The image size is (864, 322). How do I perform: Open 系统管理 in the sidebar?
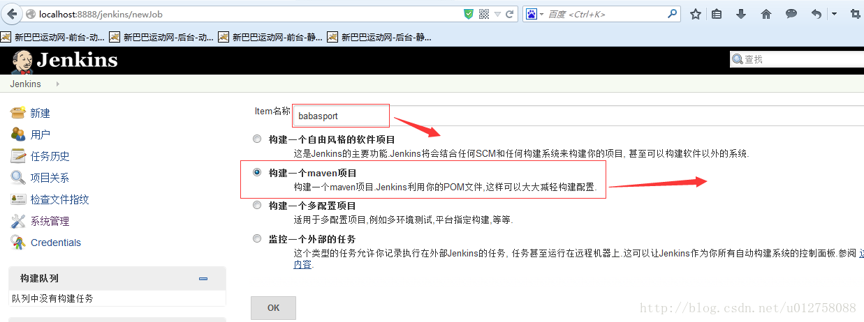click(50, 221)
